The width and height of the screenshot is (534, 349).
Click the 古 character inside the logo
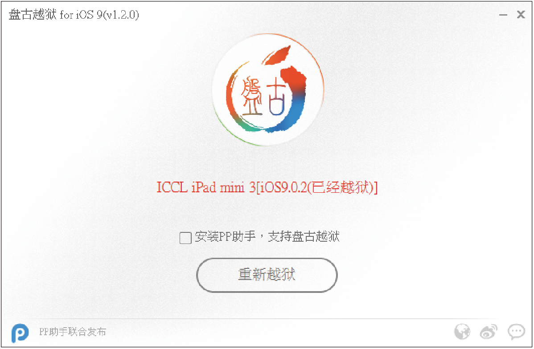[276, 96]
